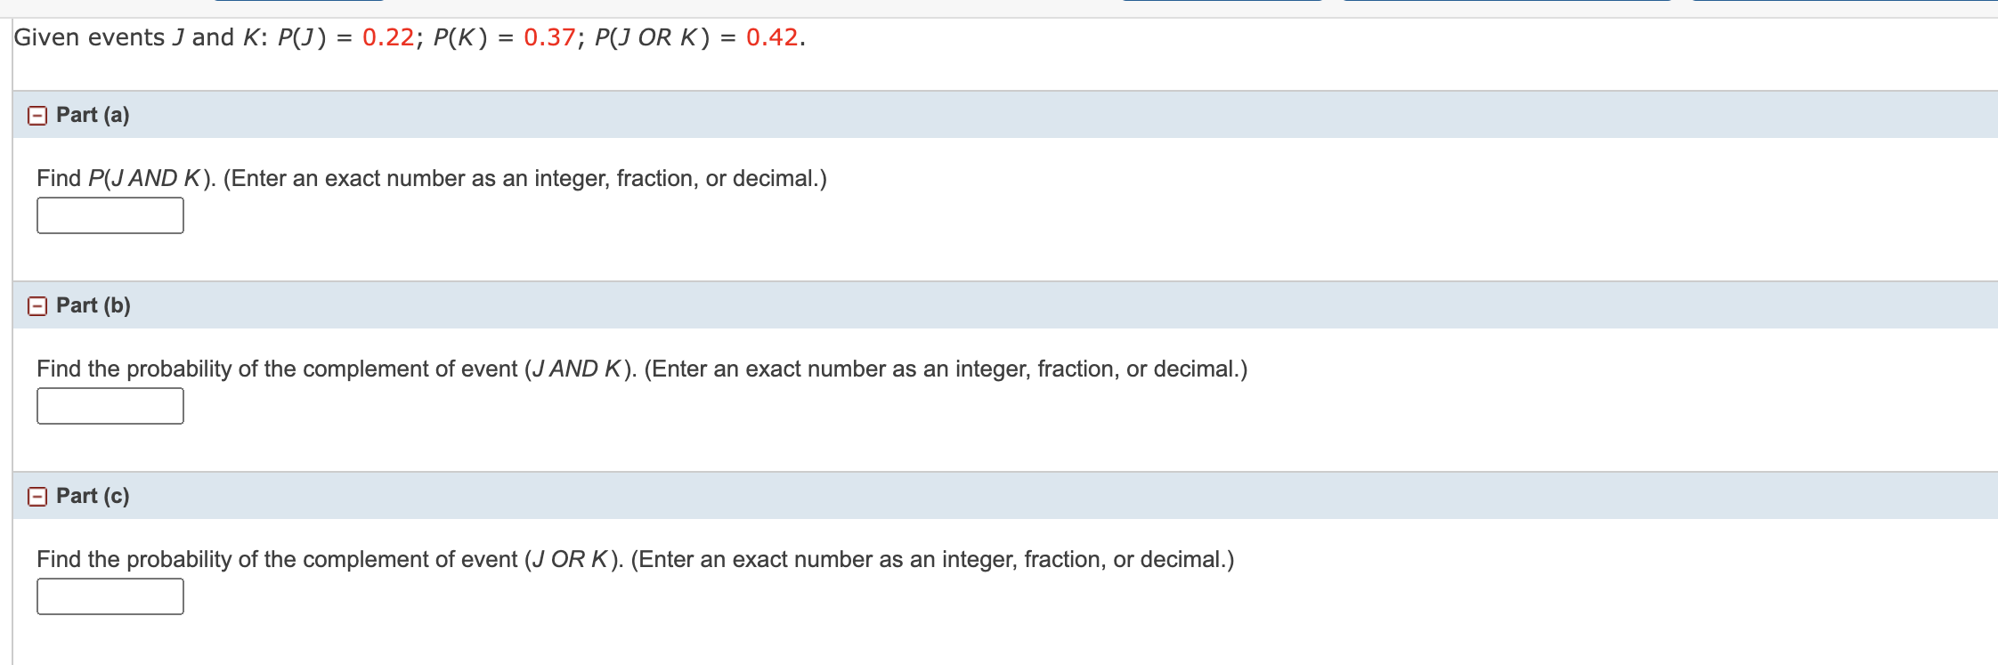Click the complement of (J AND K) answer box
1998x665 pixels.
(109, 406)
